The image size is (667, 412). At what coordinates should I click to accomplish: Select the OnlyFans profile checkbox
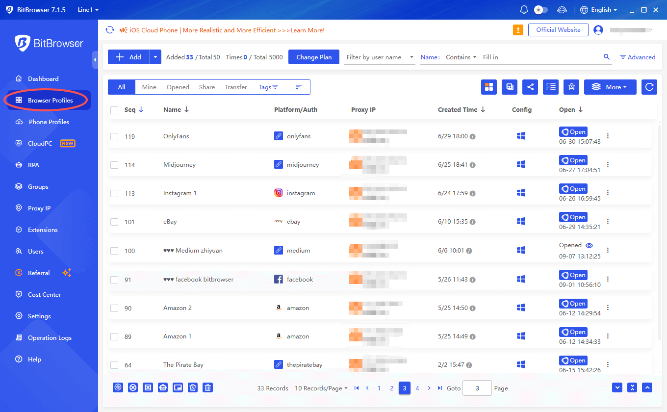click(x=114, y=137)
